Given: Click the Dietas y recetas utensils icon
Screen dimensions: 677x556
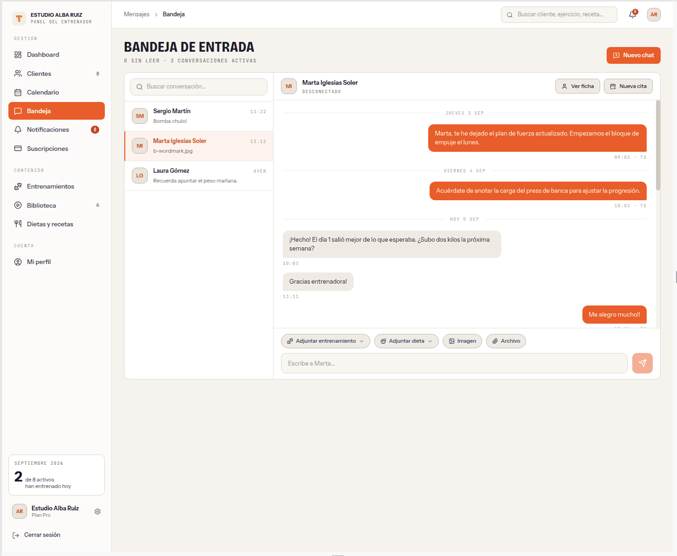Looking at the screenshot, I should [18, 224].
